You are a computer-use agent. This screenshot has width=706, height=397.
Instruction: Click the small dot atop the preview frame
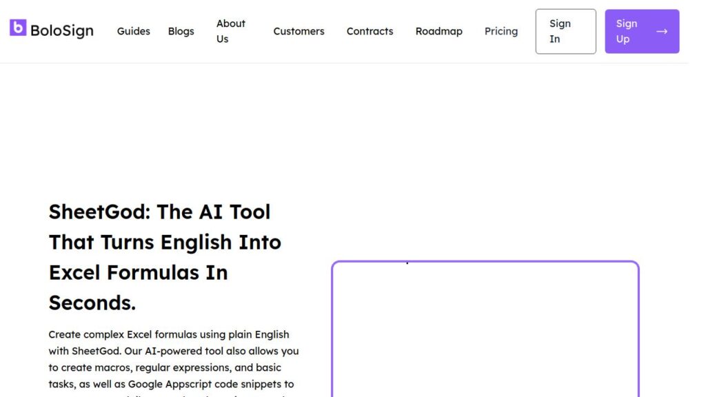[407, 263]
